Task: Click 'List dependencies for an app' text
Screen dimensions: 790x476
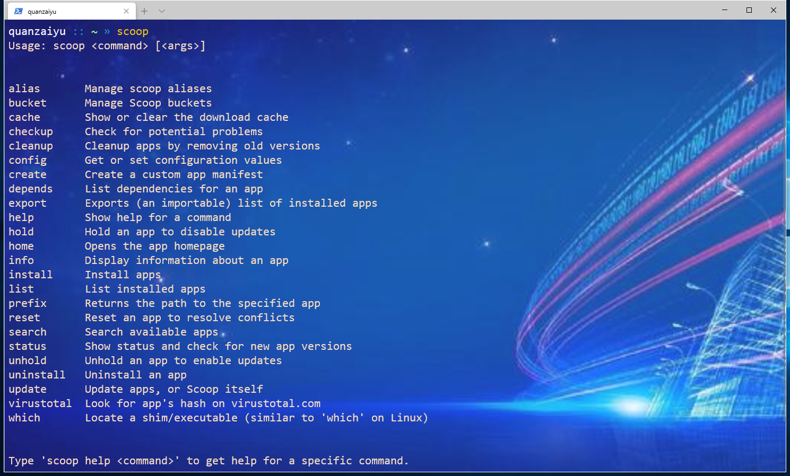Action: (174, 189)
